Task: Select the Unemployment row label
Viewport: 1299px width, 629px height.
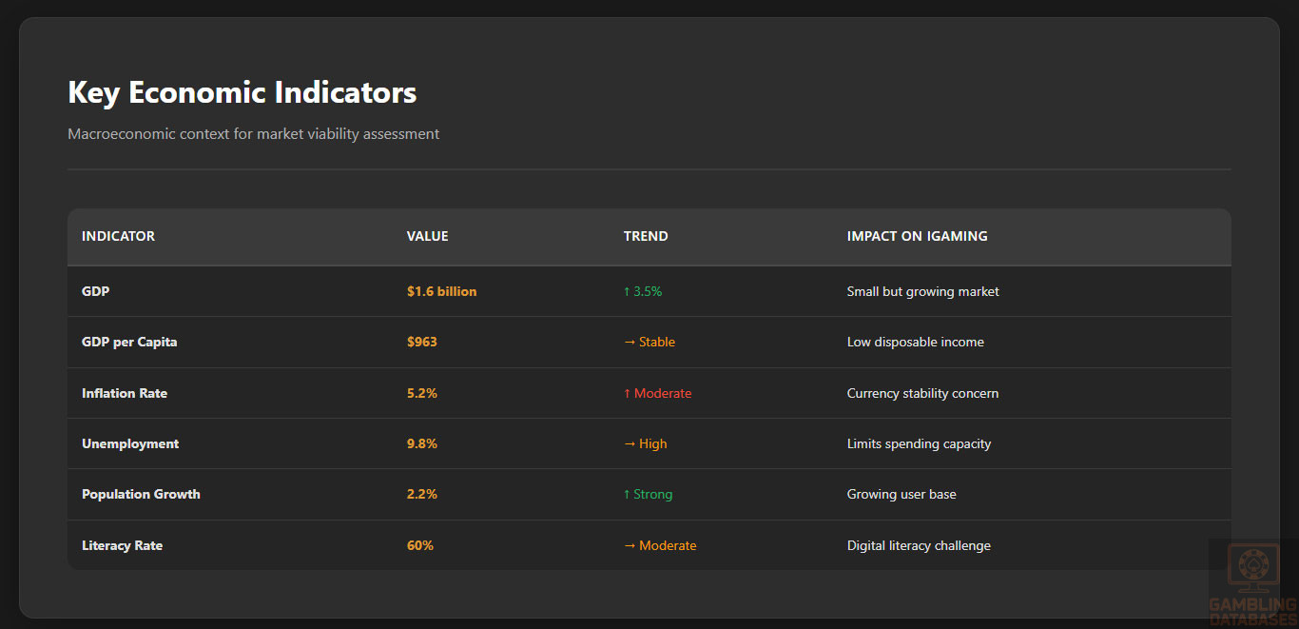Action: pyautogui.click(x=130, y=443)
